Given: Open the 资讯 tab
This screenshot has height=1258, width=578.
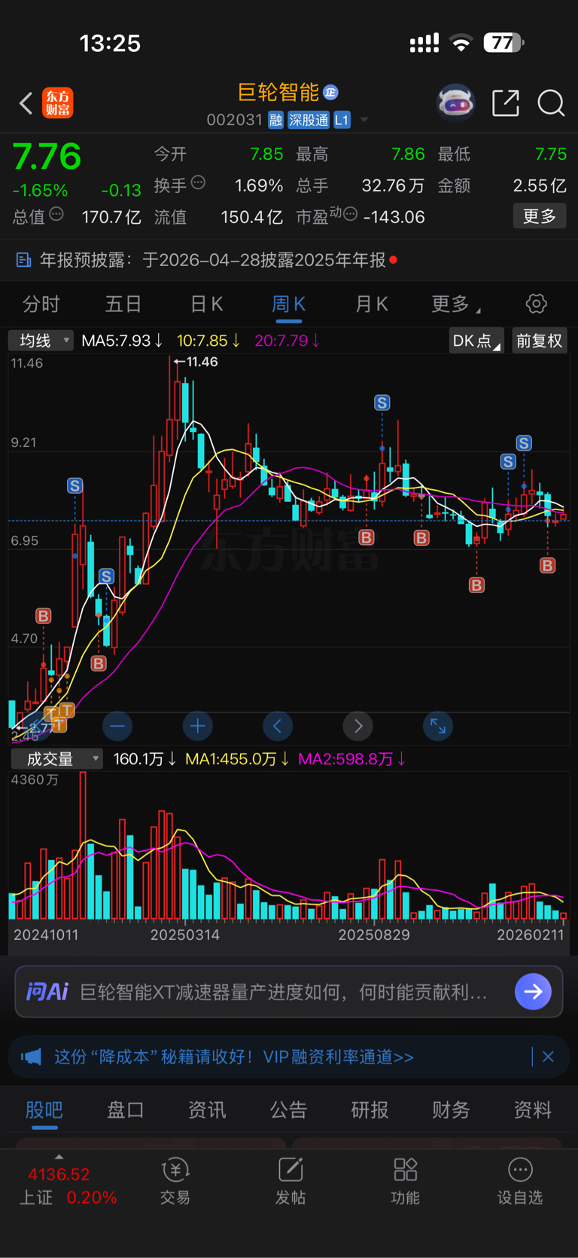Looking at the screenshot, I should [207, 1110].
